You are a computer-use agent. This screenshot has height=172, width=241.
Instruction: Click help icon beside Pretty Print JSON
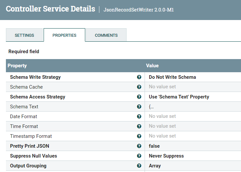pos(139,146)
